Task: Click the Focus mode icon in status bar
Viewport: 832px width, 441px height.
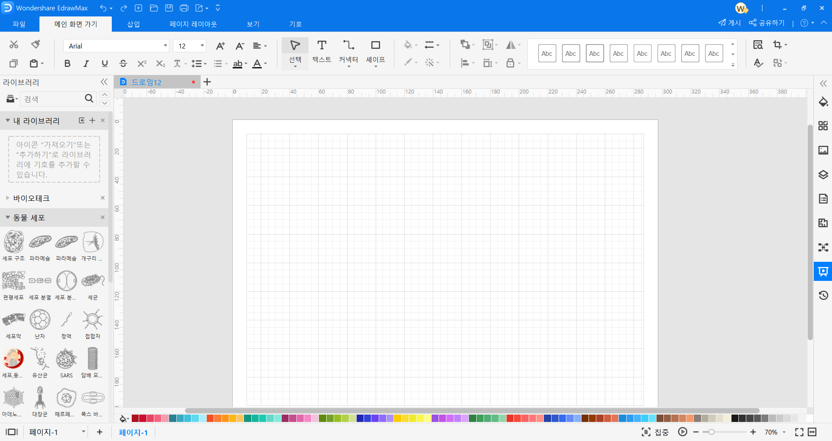Action: click(646, 432)
